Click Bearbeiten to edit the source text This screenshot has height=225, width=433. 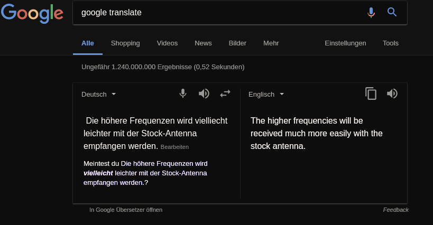point(174,147)
